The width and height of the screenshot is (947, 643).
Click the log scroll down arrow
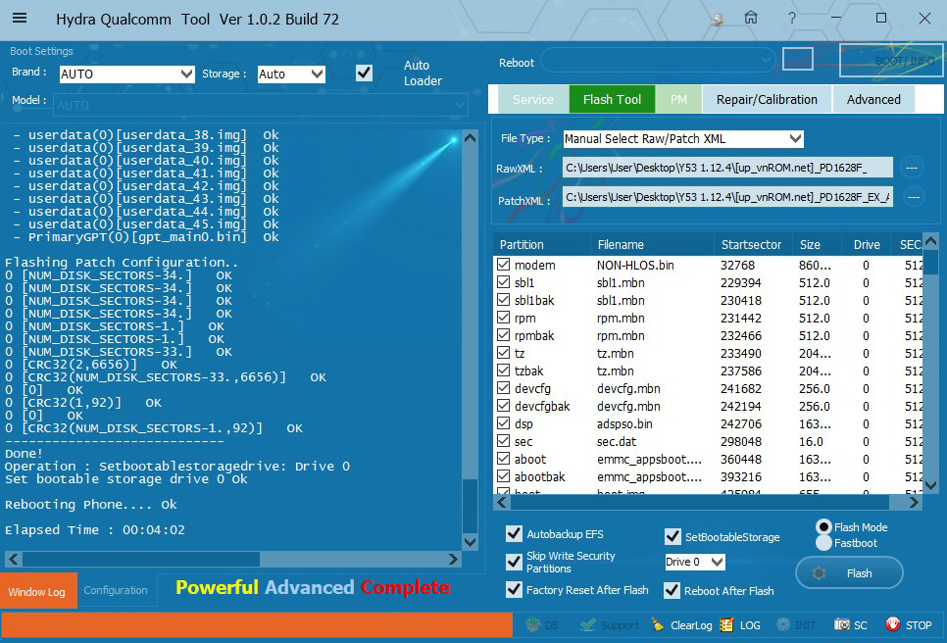470,542
